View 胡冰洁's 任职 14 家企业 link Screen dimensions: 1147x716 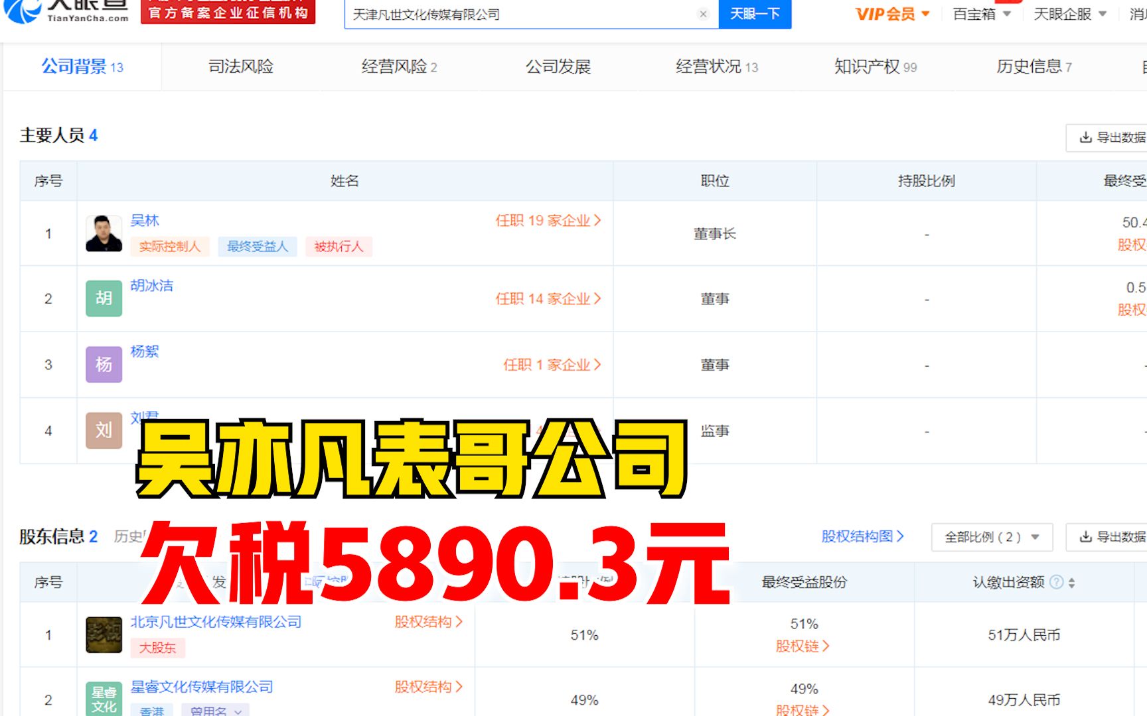click(548, 298)
